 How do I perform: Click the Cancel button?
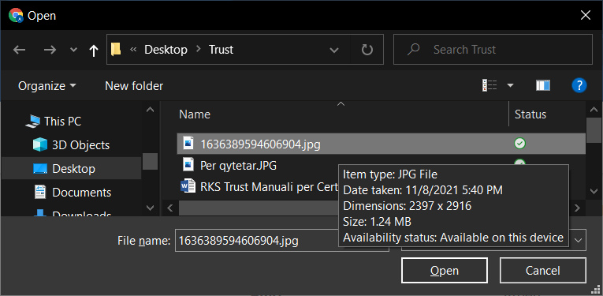tap(543, 271)
